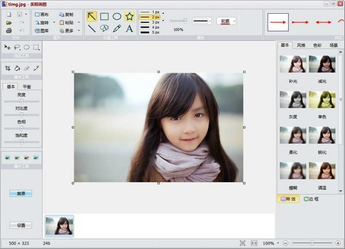Select the star shape tool
The height and width of the screenshot is (249, 345).
click(129, 16)
